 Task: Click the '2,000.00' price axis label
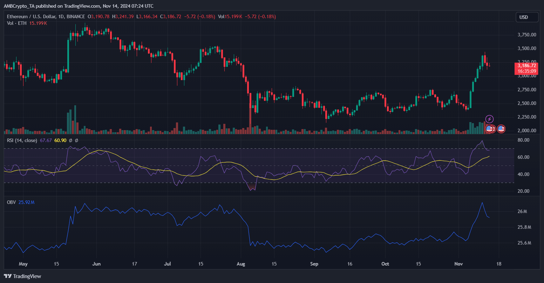[x=527, y=130]
